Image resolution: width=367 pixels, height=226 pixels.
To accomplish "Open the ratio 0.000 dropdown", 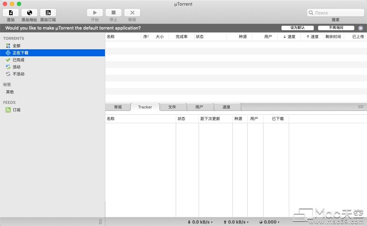I will pos(270,222).
